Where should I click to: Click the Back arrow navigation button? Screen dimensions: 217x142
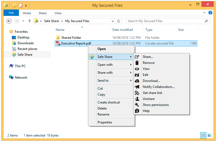[9, 21]
